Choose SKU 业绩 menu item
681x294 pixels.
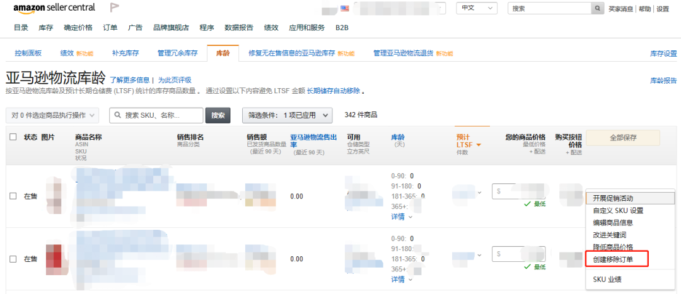tap(630, 280)
